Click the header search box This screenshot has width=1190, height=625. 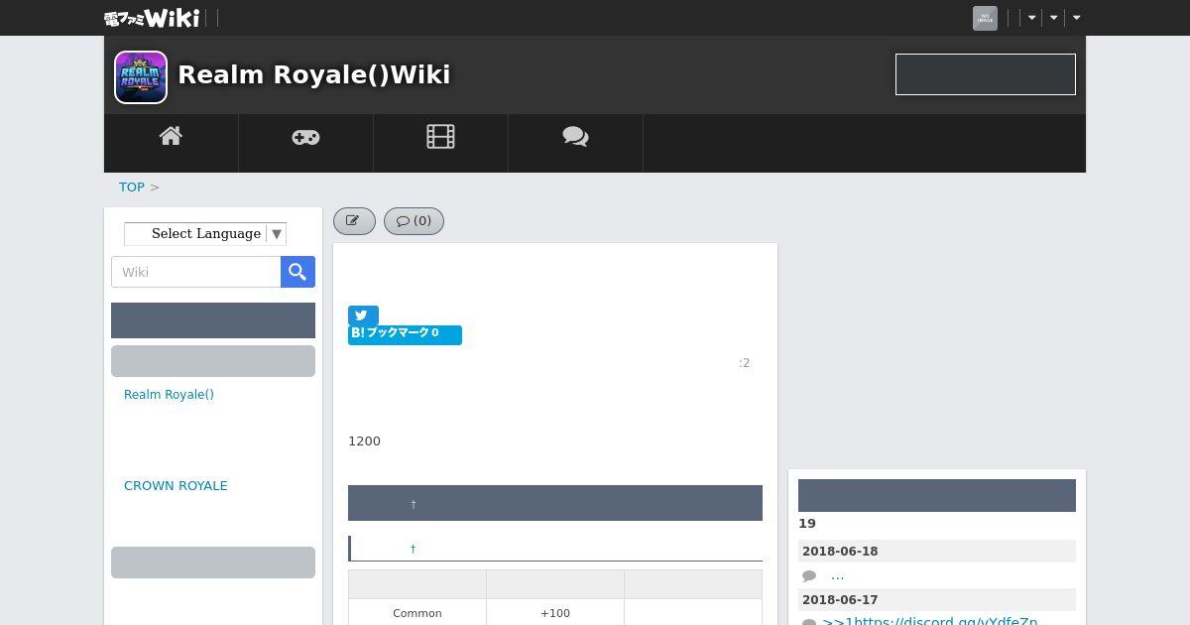[986, 74]
